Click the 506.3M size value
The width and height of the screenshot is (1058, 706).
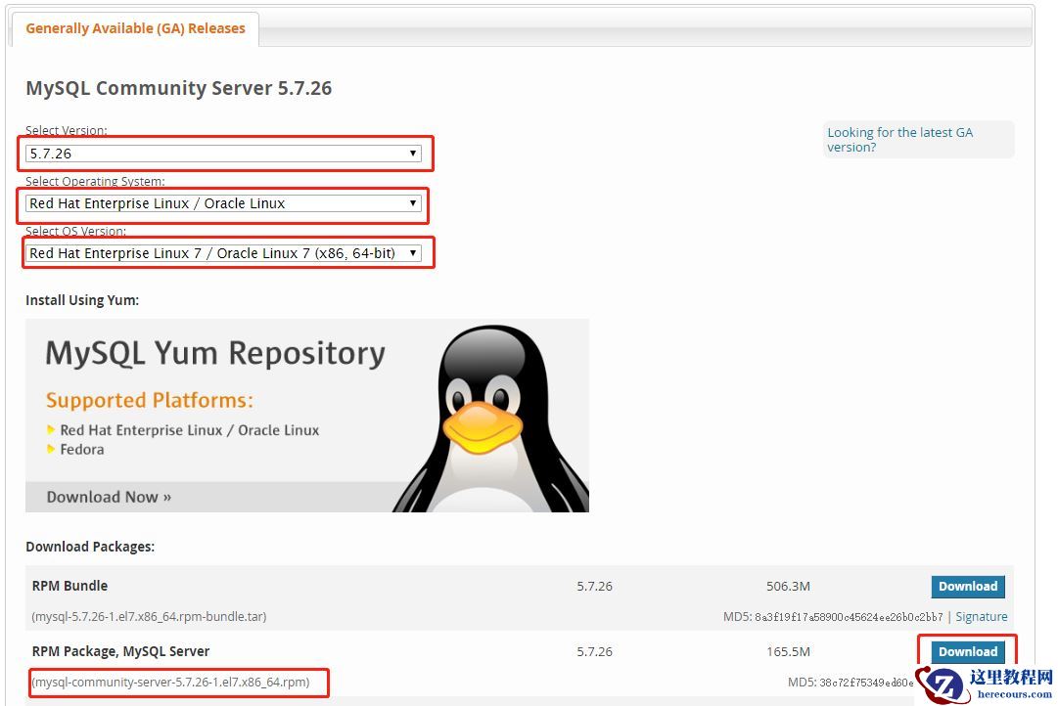coord(788,586)
